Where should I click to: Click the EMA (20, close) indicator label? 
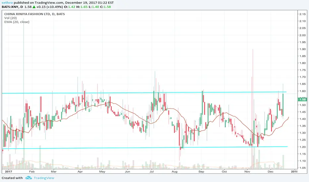[x=17, y=22]
